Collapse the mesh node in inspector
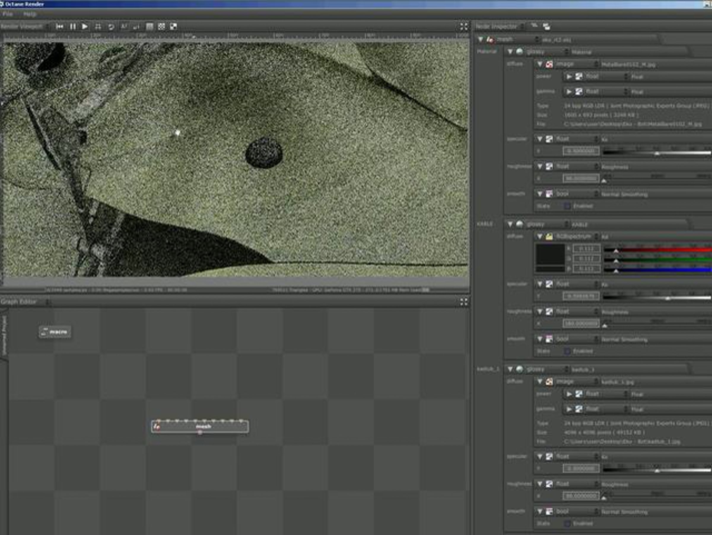This screenshot has width=712, height=535. [x=481, y=39]
